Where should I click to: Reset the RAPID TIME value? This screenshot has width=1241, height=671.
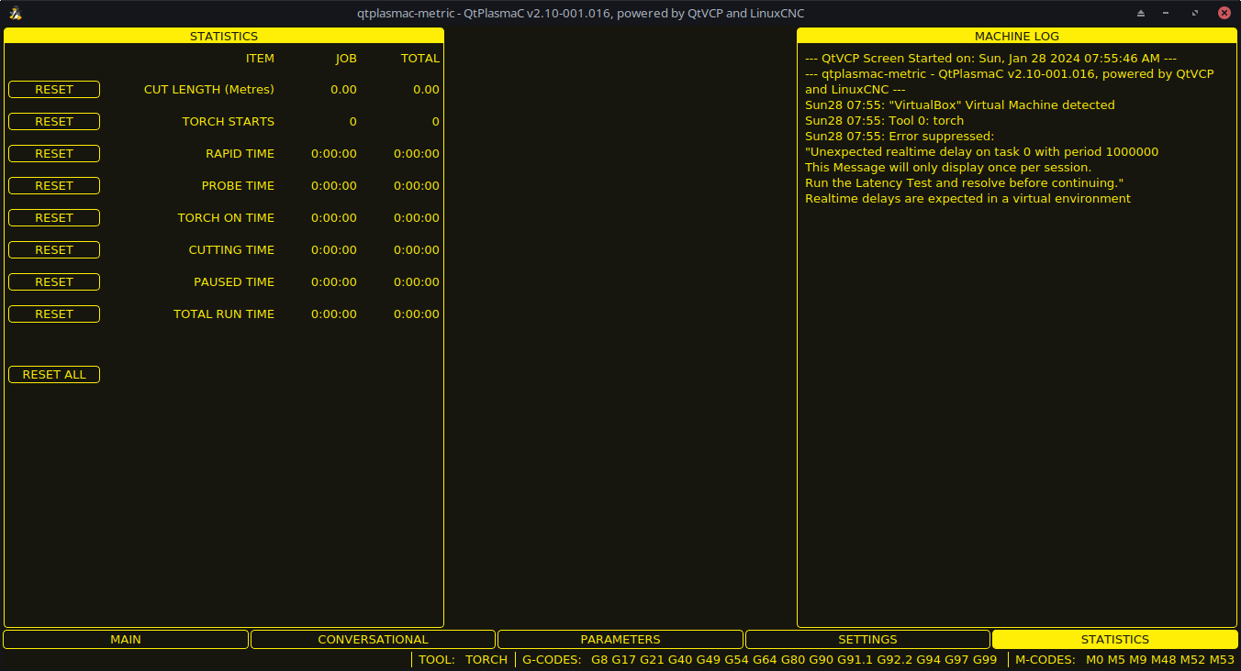(x=53, y=153)
